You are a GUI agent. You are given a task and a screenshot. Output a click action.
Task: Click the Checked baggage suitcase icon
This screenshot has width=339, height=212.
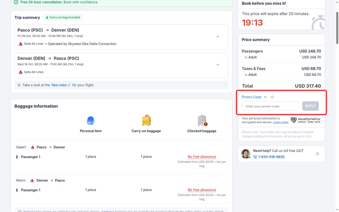tap(202, 120)
